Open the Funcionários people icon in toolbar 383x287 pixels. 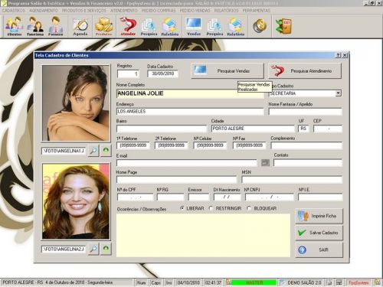pyautogui.click(x=35, y=26)
